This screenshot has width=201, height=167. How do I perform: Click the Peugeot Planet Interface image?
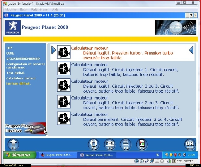(x=25, y=129)
